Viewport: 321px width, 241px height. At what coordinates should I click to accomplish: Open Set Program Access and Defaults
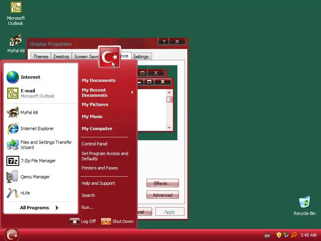[x=105, y=156]
